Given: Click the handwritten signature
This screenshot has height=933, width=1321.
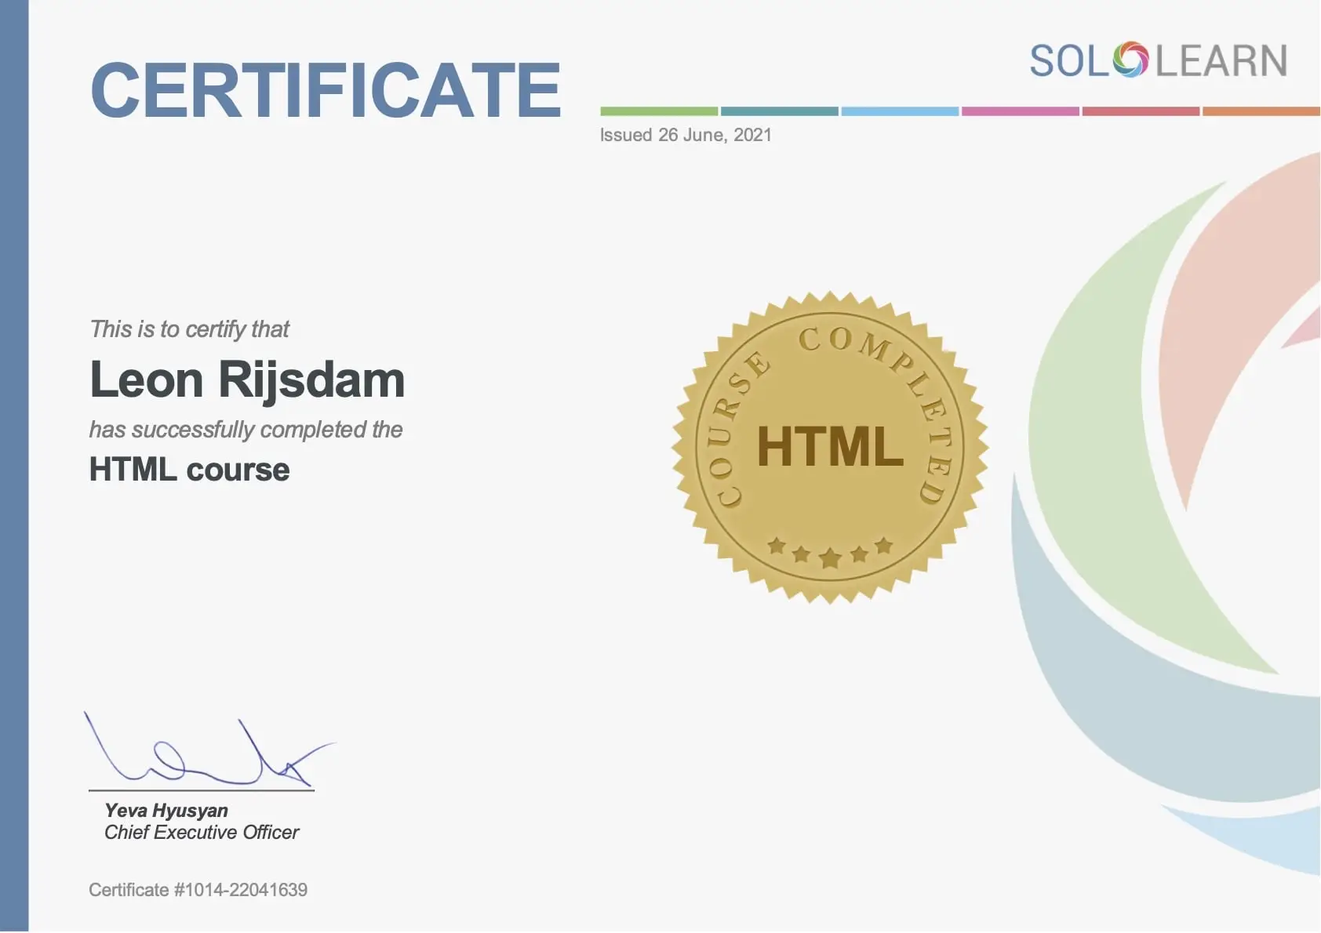Looking at the screenshot, I should pos(209,749).
